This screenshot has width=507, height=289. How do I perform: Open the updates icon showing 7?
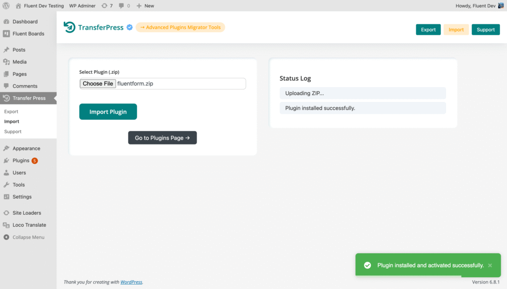pyautogui.click(x=104, y=5)
